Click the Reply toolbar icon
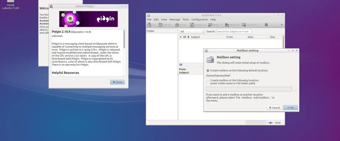 (210, 25)
